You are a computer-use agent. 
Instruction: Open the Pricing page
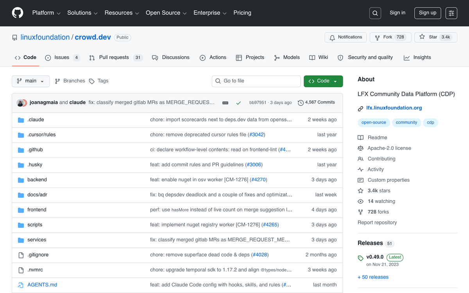tap(242, 13)
